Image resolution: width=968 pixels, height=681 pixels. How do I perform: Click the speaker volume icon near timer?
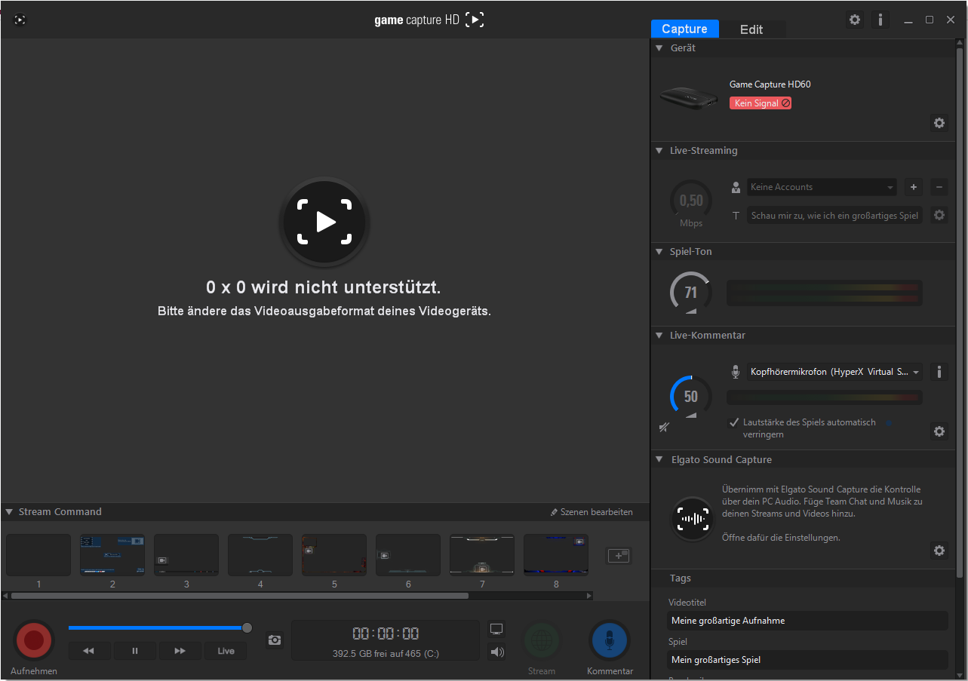pyautogui.click(x=496, y=652)
